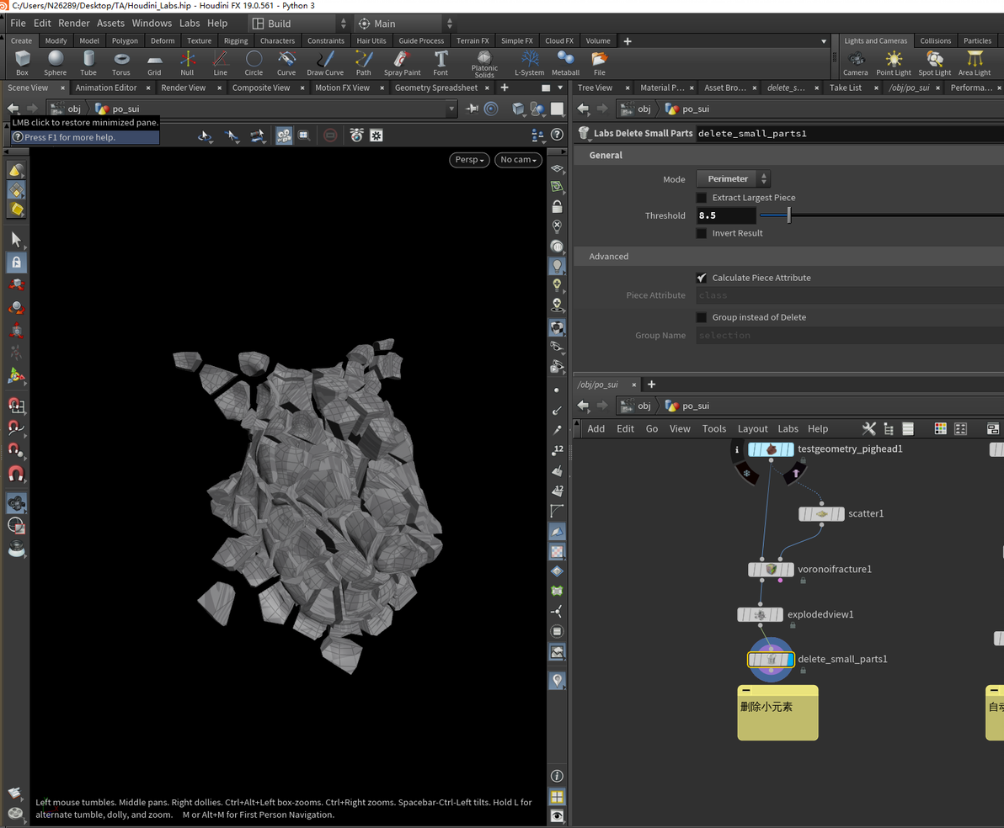Select the Draw Curve shelf tool
This screenshot has width=1004, height=828.
(x=325, y=61)
